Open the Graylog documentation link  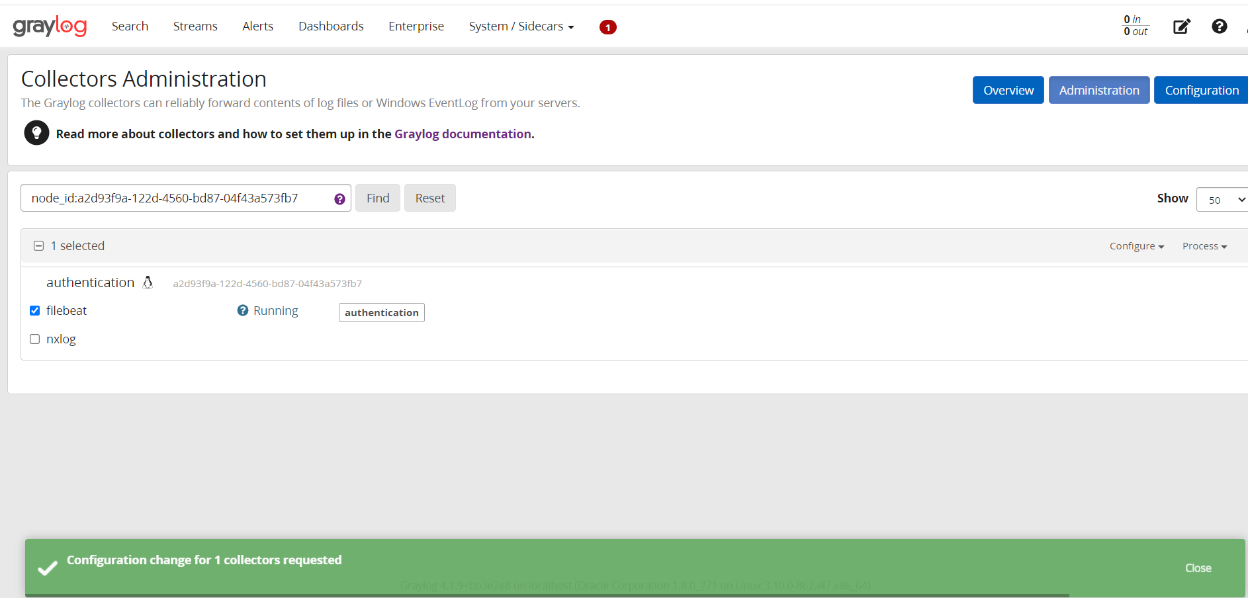463,134
